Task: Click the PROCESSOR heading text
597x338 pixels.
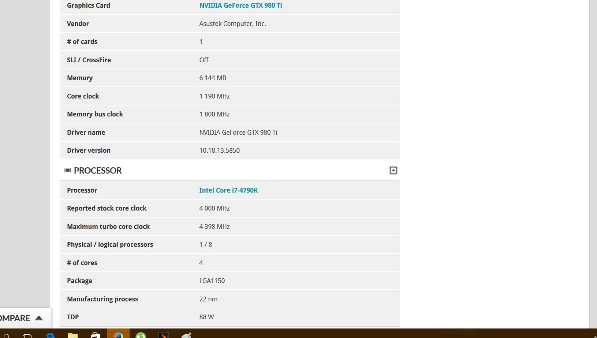Action: pyautogui.click(x=98, y=170)
